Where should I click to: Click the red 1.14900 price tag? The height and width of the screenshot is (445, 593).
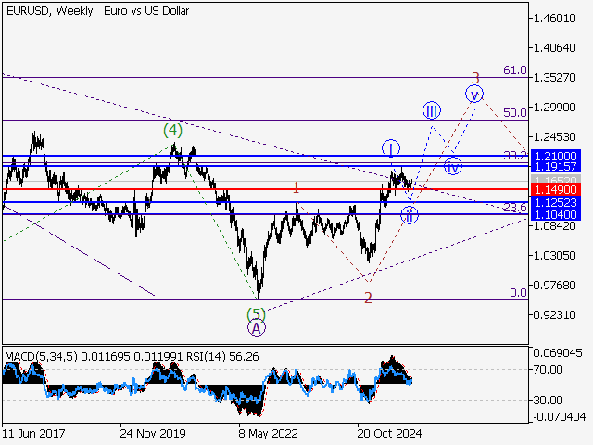[x=555, y=189]
